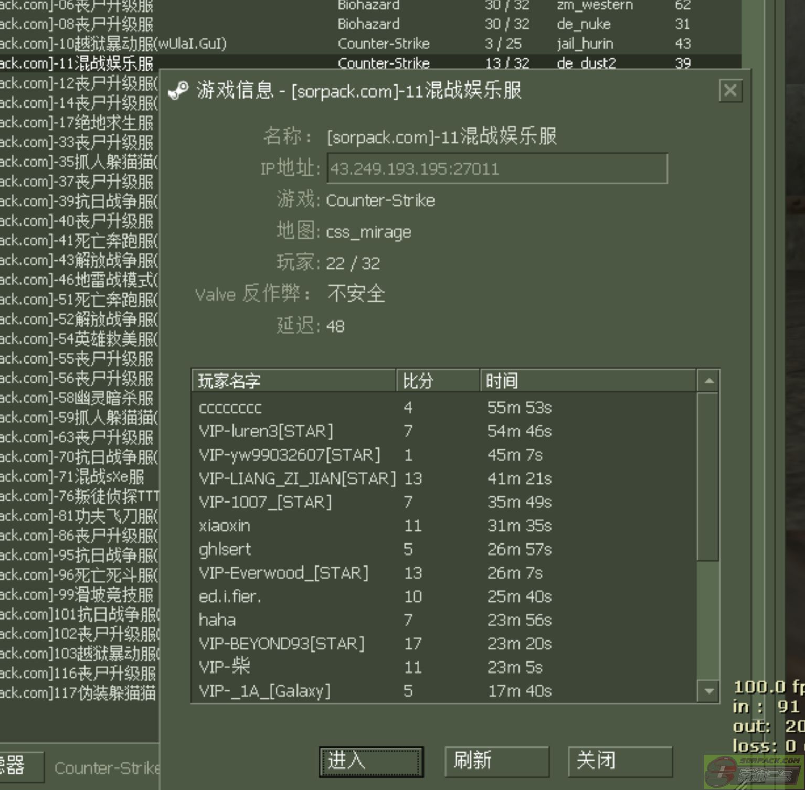805x790 pixels.
Task: Select player row xiaoxin
Action: 444,526
